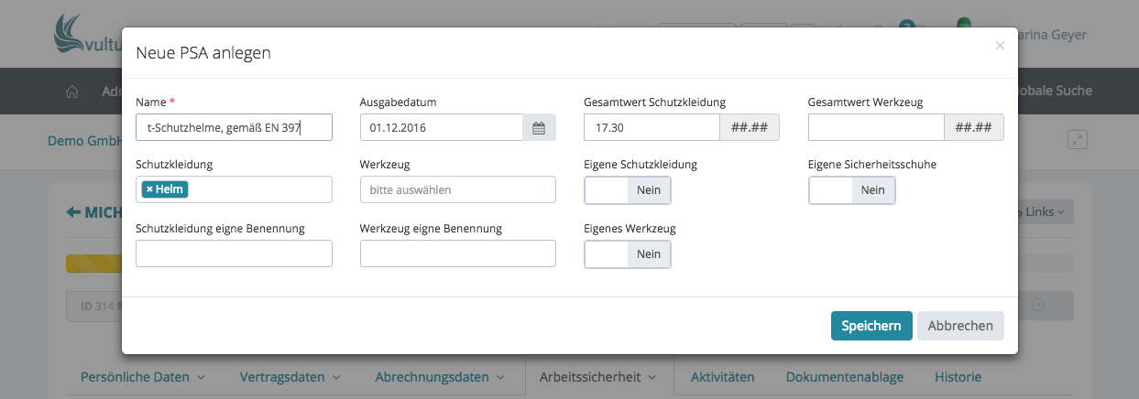The width and height of the screenshot is (1139, 399).
Task: Toggle the Eigene Schutzkleidung switch
Action: [x=627, y=189]
